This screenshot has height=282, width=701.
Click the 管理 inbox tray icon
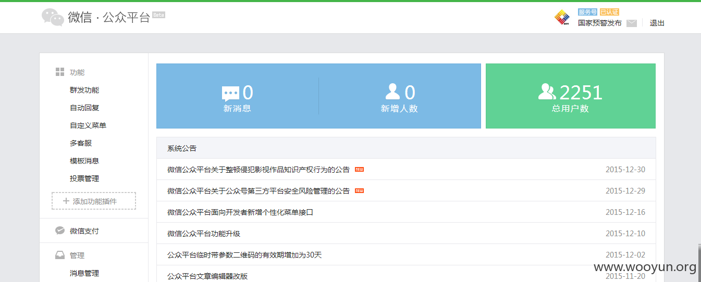(x=60, y=255)
